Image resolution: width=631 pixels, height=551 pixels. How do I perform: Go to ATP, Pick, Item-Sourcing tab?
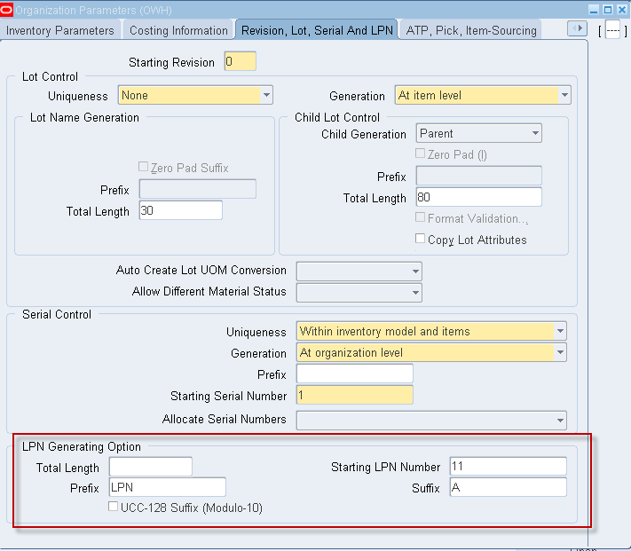[471, 30]
